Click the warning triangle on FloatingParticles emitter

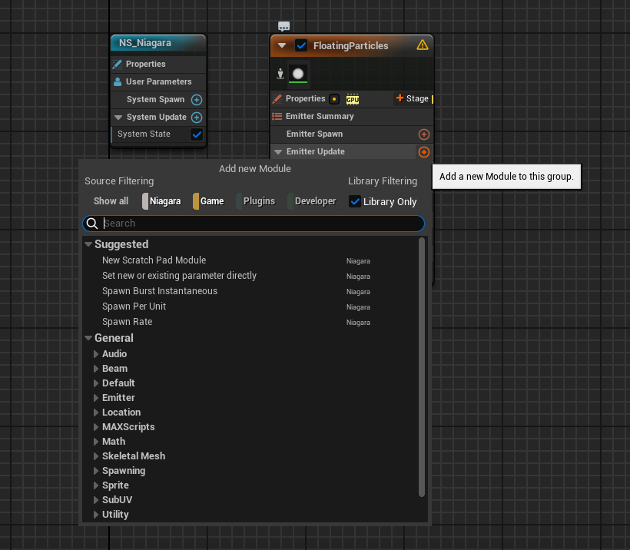[x=423, y=45]
